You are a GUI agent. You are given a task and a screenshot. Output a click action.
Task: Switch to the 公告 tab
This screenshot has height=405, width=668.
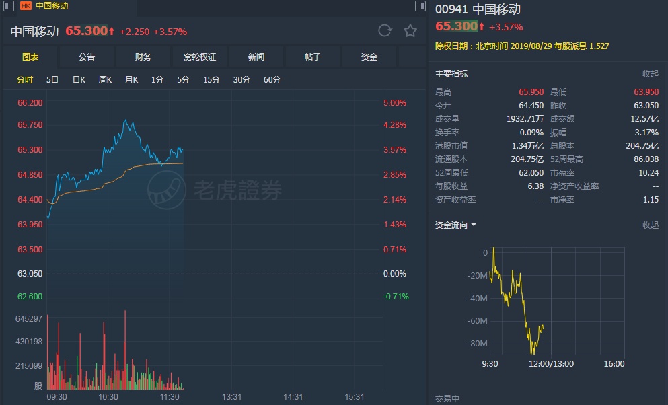[x=87, y=57]
